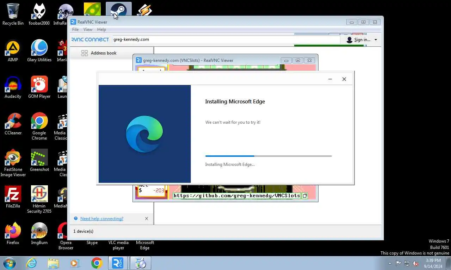The width and height of the screenshot is (451, 270).
Task: Select the VLC media player desktop label
Action: [118, 245]
